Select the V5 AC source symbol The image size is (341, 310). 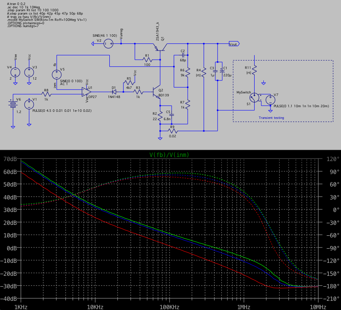(x=56, y=75)
